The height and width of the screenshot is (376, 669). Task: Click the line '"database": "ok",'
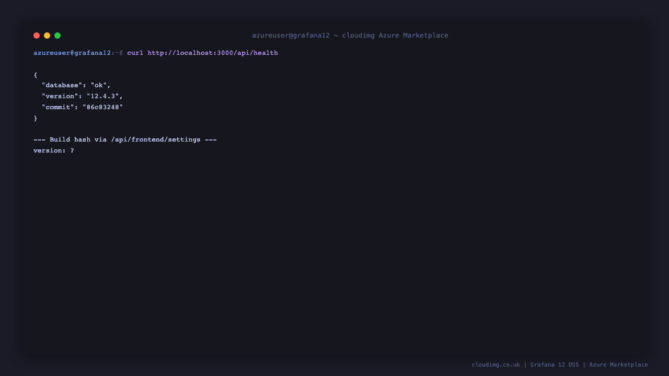coord(76,85)
